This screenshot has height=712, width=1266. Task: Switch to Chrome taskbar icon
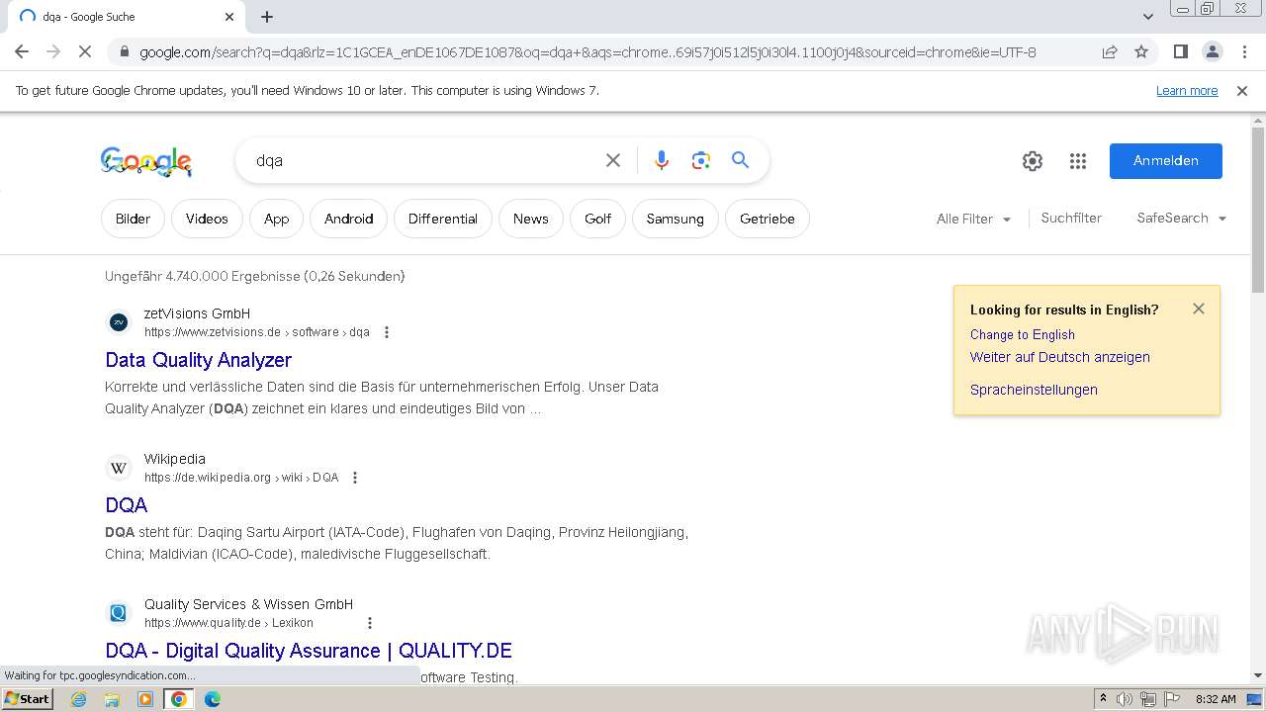pos(178,699)
